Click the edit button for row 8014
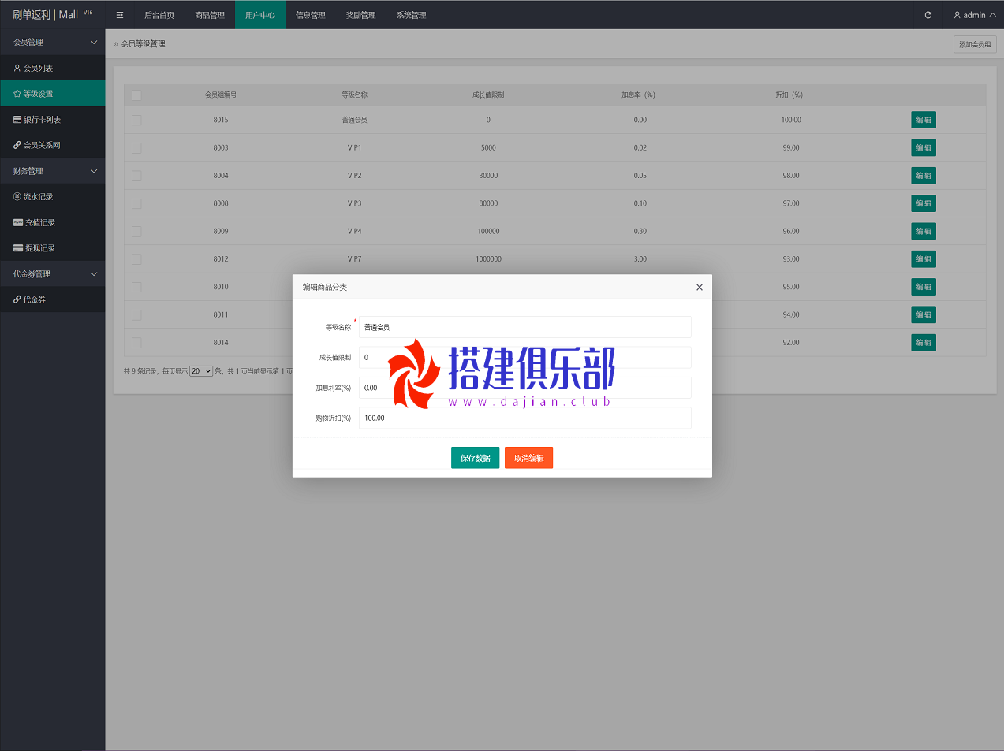1004x751 pixels. [924, 343]
